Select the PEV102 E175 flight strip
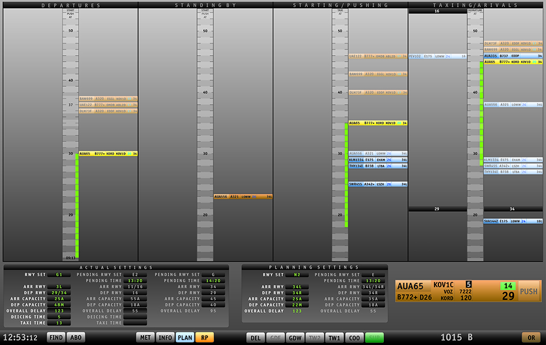This screenshot has height=345, width=546. (437, 56)
